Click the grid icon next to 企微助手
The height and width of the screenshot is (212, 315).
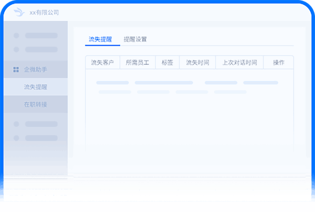pyautogui.click(x=16, y=70)
